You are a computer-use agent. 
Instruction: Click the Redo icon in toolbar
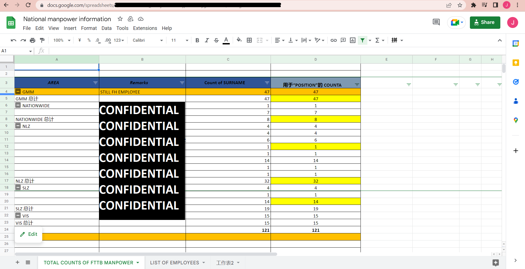[x=23, y=40]
